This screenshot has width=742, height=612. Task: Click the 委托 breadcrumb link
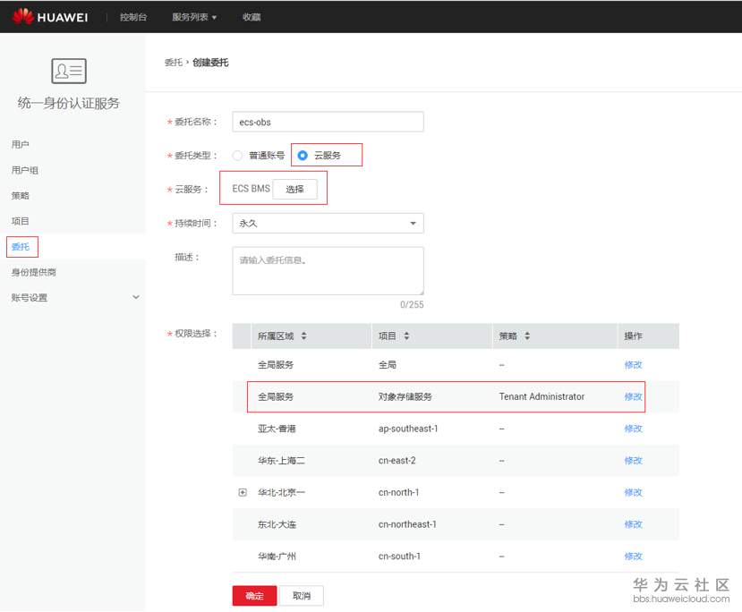click(174, 63)
